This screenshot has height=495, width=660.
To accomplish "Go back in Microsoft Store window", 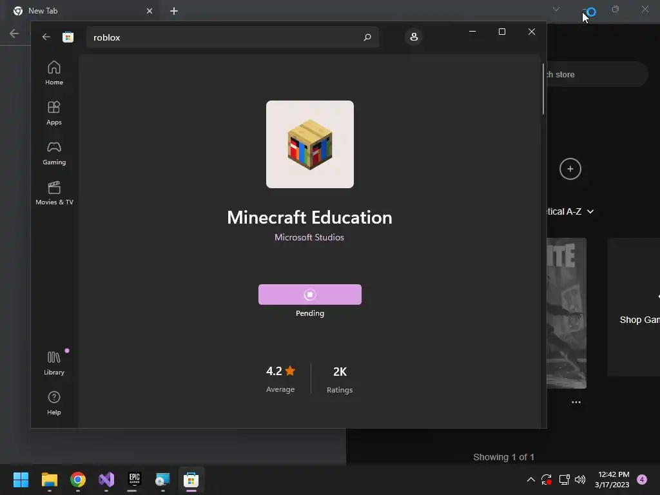I will pyautogui.click(x=46, y=37).
